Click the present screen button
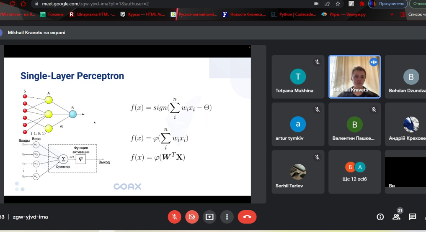 pyautogui.click(x=209, y=217)
